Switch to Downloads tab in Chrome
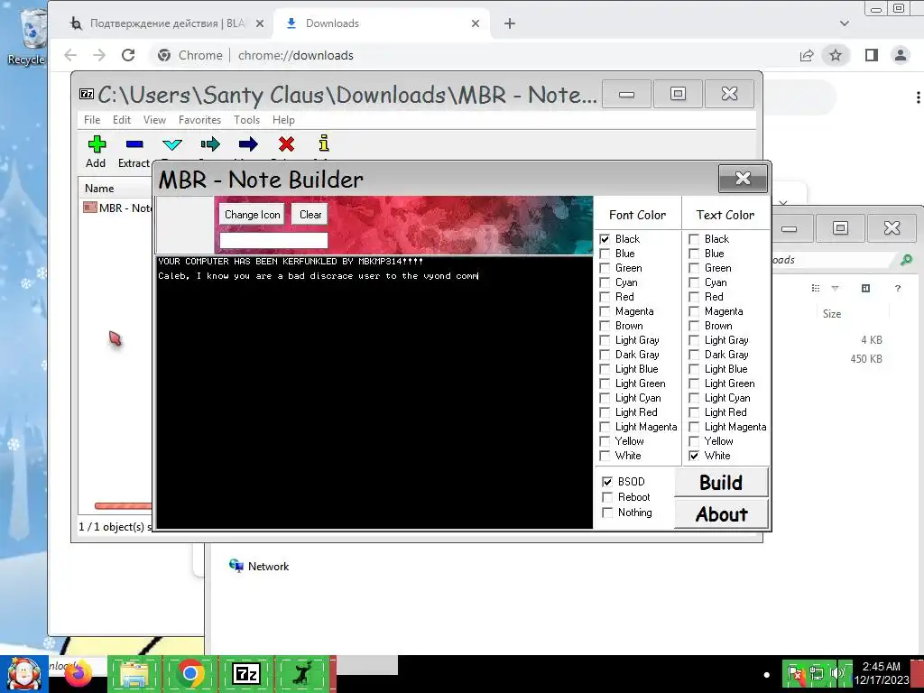Image resolution: width=924 pixels, height=693 pixels. [383, 23]
